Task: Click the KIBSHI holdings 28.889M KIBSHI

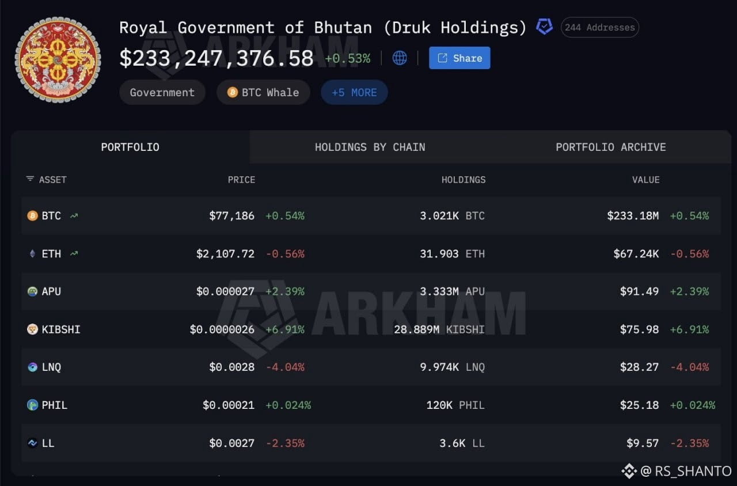Action: tap(439, 329)
